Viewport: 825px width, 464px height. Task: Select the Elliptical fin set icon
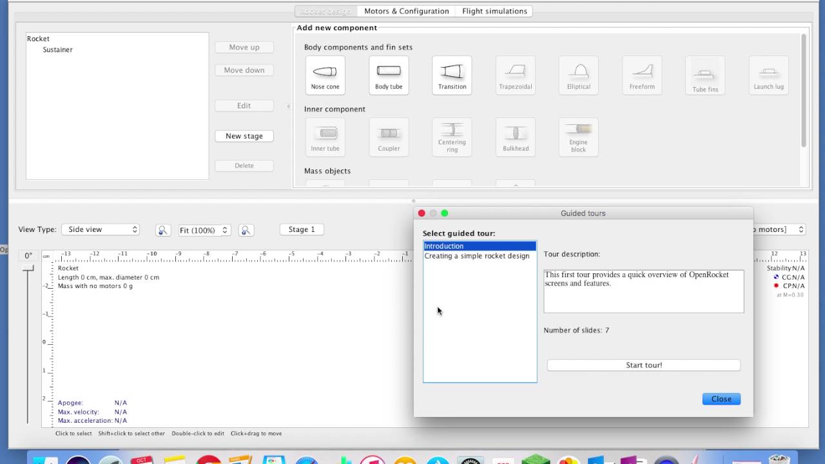579,75
